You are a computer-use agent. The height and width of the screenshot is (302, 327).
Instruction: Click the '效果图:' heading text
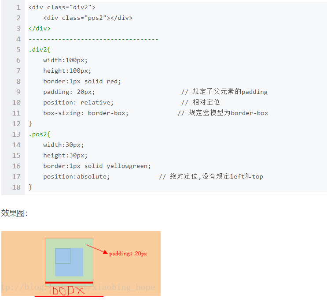click(x=15, y=213)
